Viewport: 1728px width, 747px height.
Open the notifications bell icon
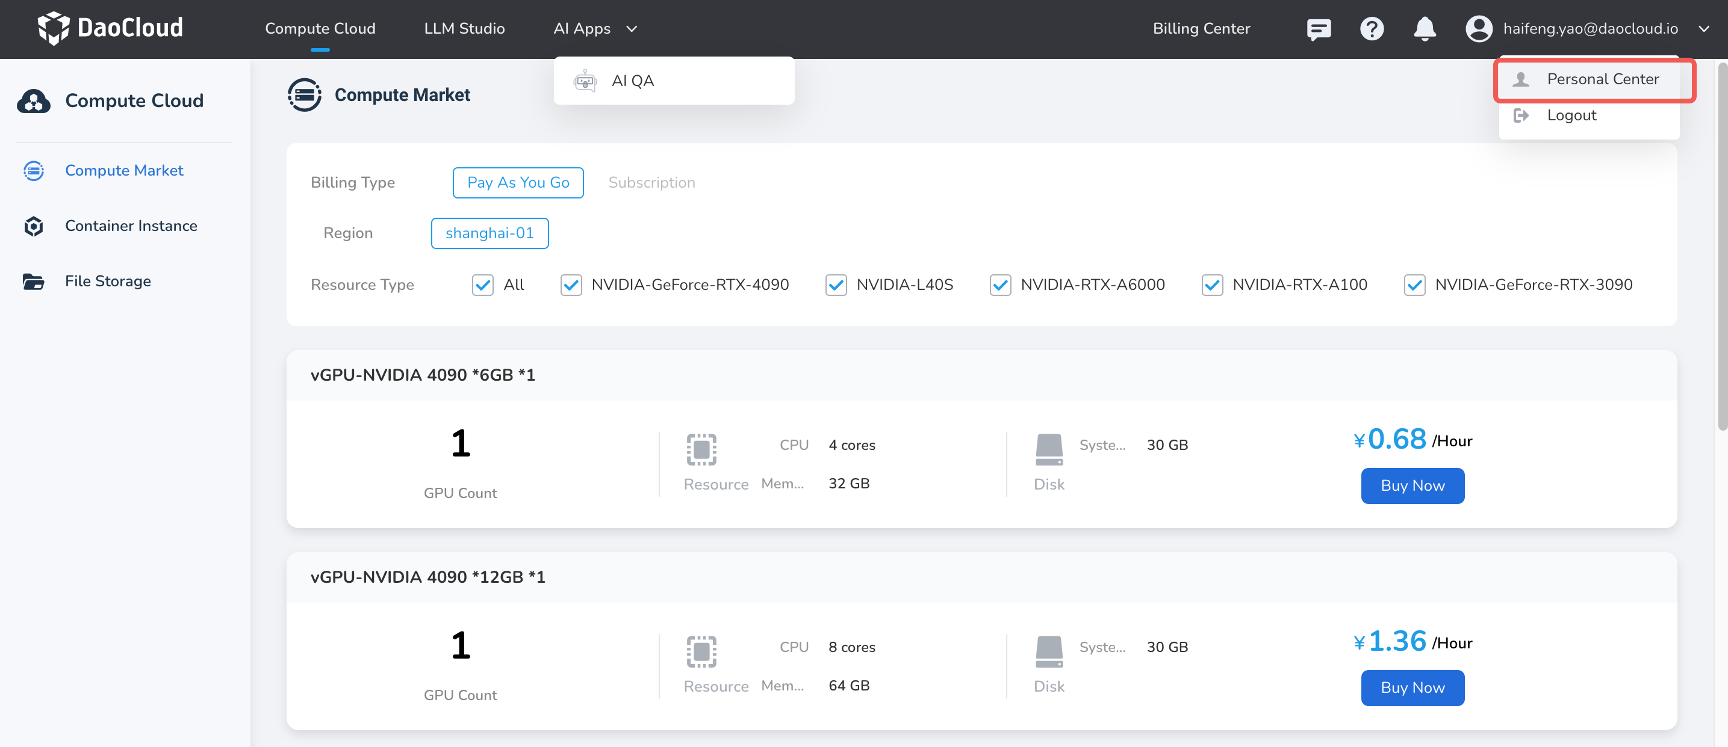[1424, 29]
